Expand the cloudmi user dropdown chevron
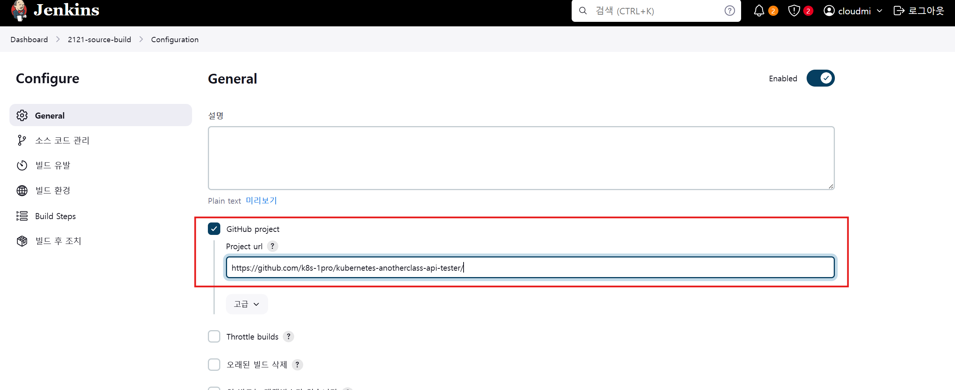Viewport: 955px width, 390px height. click(x=880, y=11)
